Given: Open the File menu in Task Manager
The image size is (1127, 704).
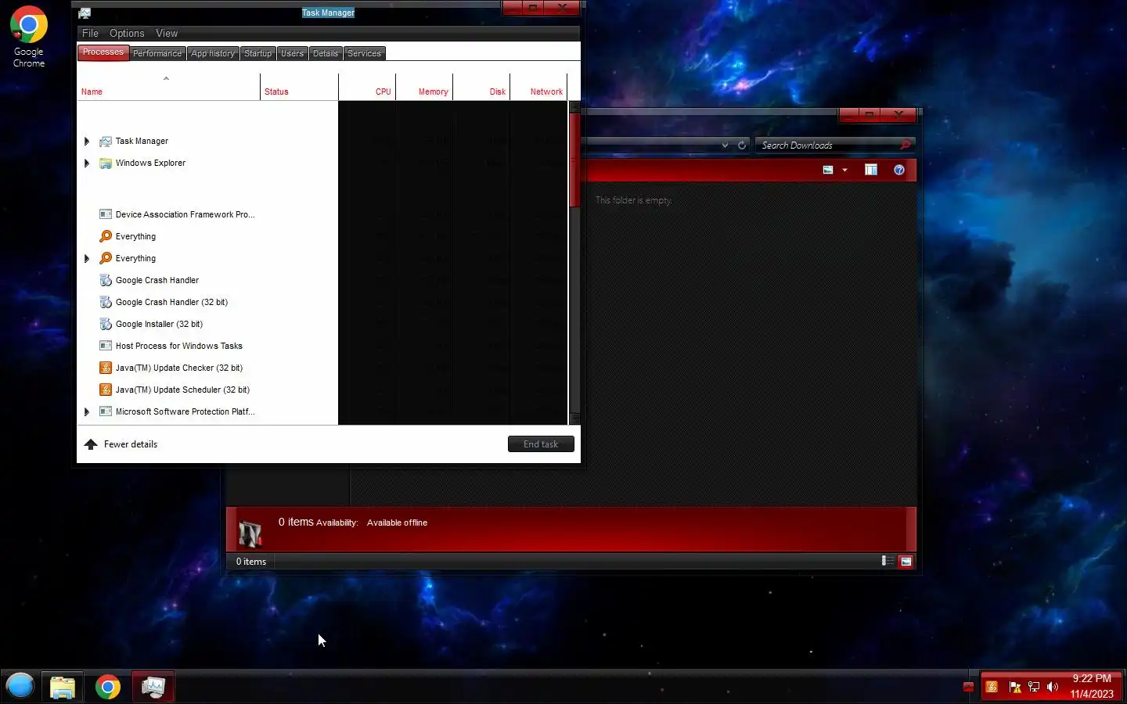Looking at the screenshot, I should pyautogui.click(x=90, y=33).
